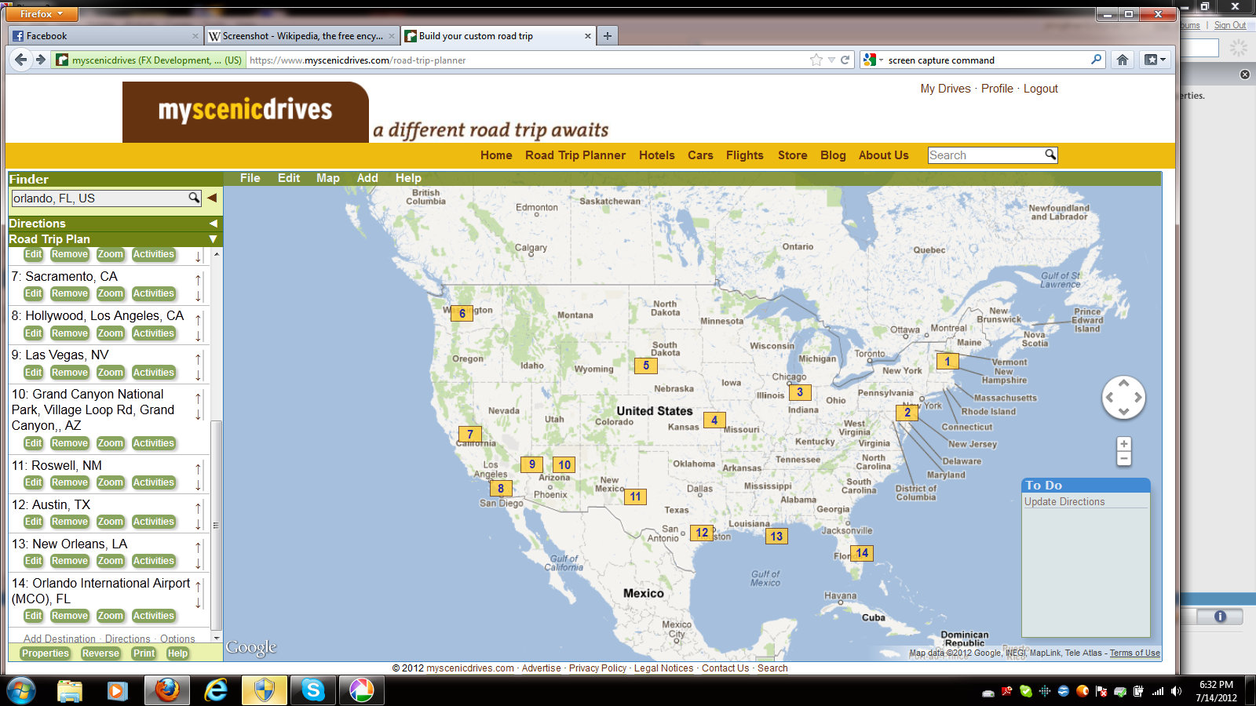
Task: Click map marker 5 in South Dakota
Action: click(645, 366)
